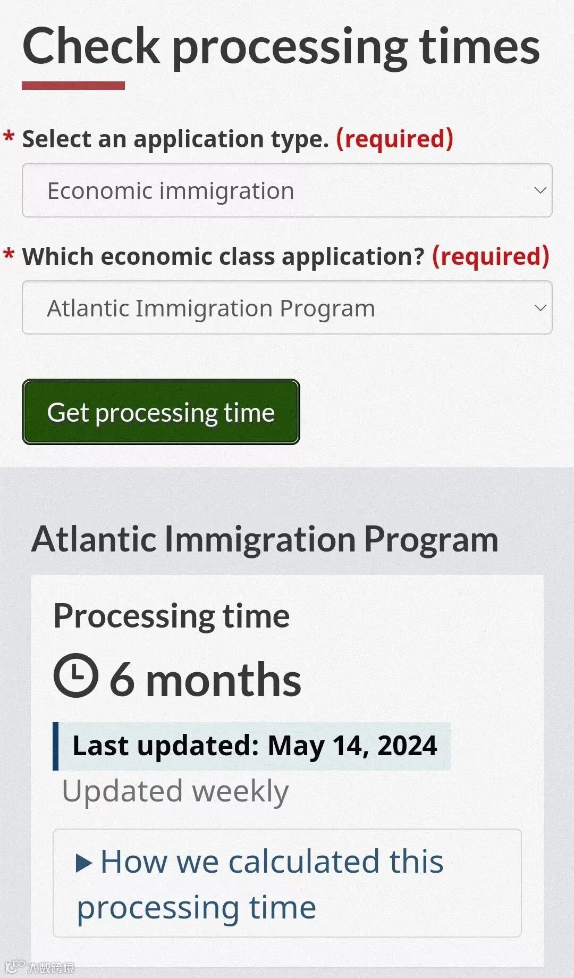Click the Which economic class application label
This screenshot has height=978, width=574.
click(223, 257)
